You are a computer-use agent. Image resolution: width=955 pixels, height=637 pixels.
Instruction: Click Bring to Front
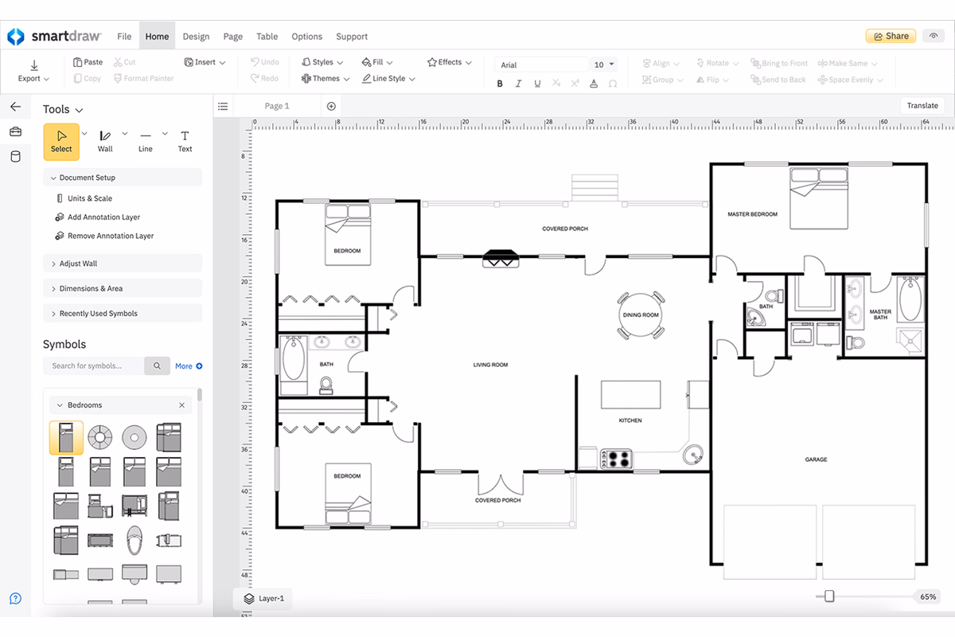tap(778, 64)
